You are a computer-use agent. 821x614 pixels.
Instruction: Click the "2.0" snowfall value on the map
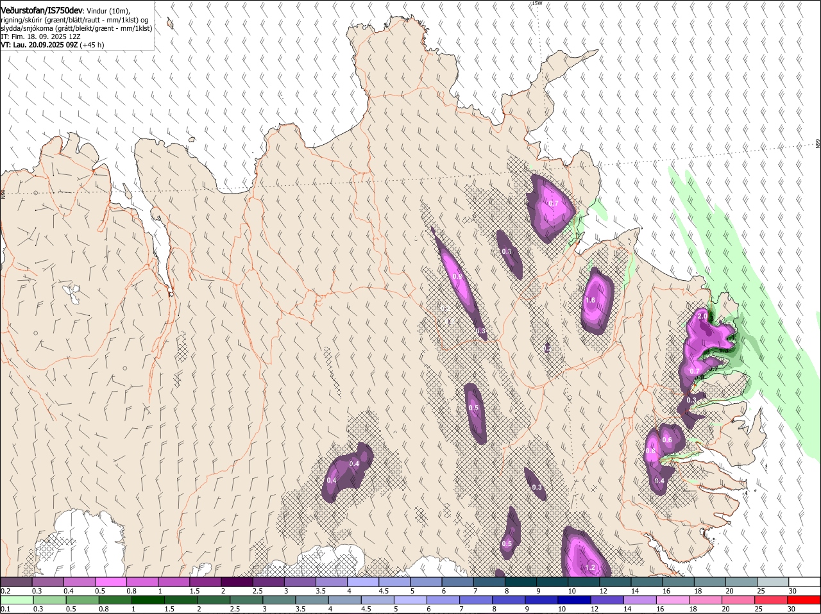click(702, 316)
